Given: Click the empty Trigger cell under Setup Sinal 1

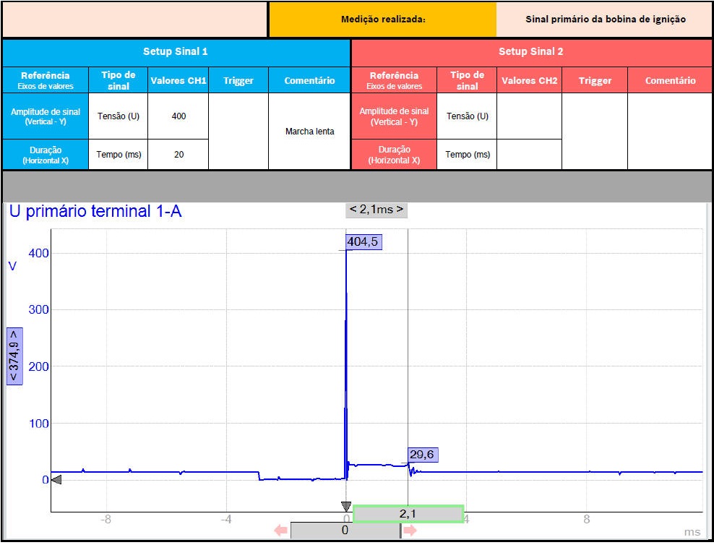Looking at the screenshot, I should point(238,132).
